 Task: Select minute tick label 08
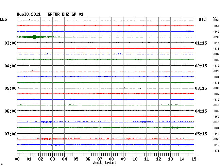(111, 159)
